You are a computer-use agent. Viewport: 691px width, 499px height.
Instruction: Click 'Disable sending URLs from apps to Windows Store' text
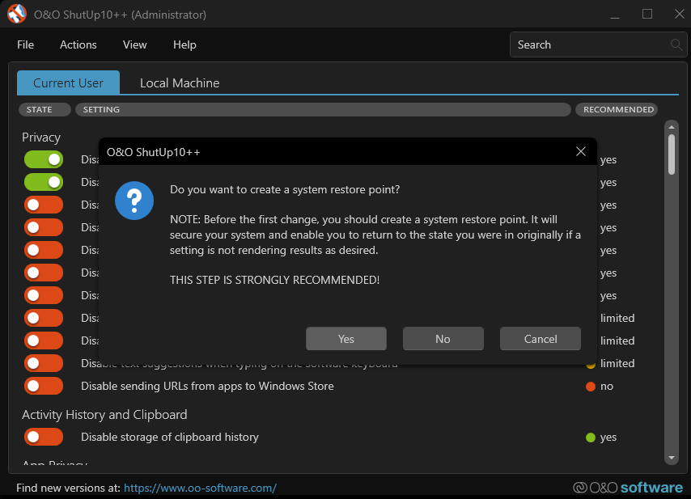point(207,387)
